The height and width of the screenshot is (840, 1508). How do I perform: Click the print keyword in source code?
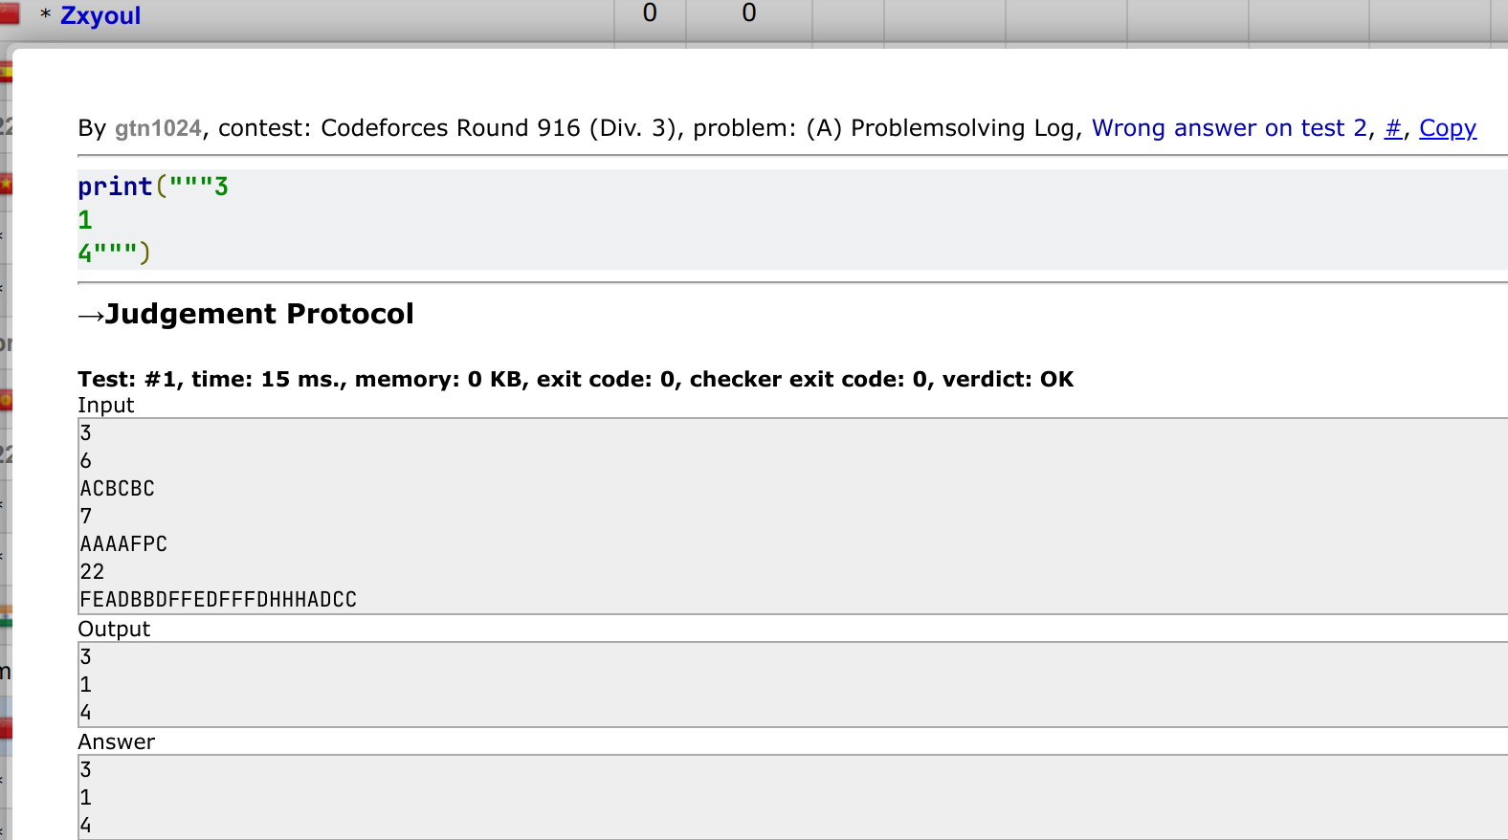(115, 187)
